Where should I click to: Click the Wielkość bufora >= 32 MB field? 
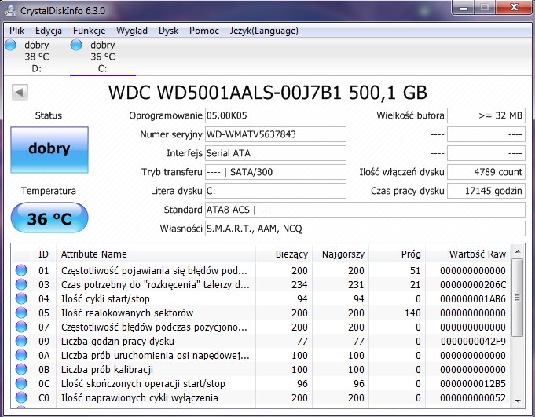[486, 115]
